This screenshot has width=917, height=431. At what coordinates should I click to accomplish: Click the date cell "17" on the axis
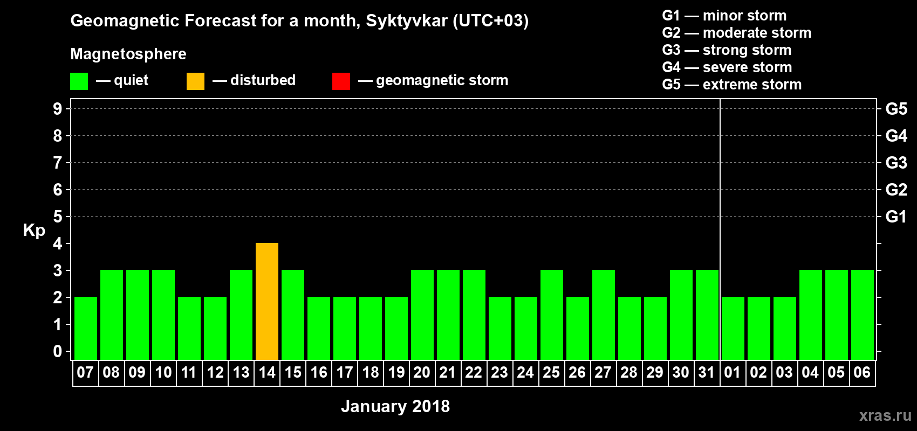click(x=344, y=373)
